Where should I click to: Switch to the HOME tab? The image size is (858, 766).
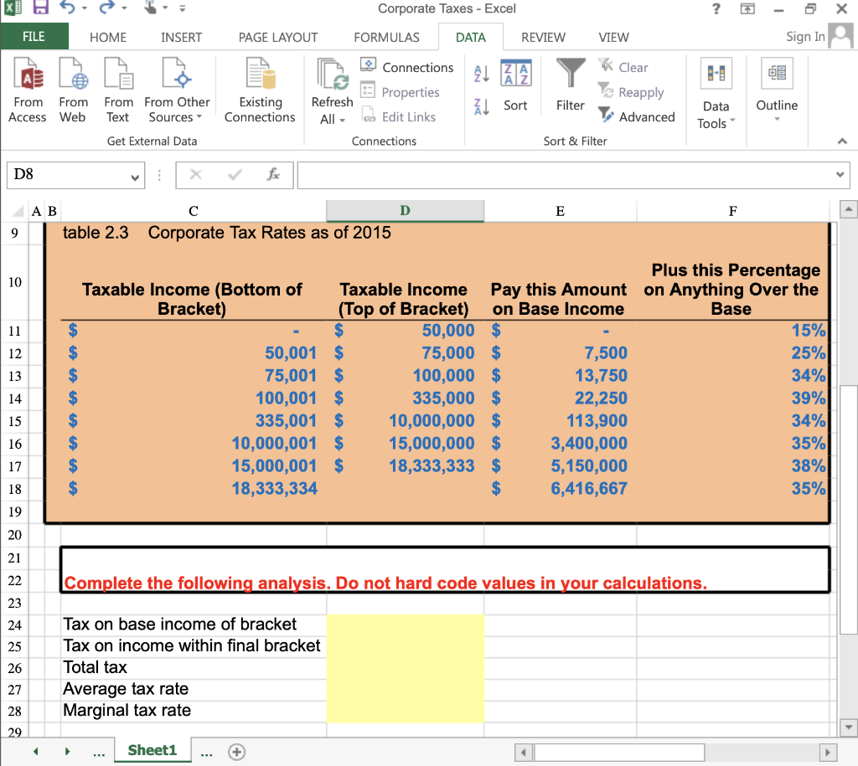(108, 37)
